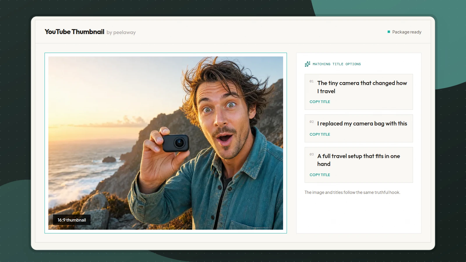Open the generated thumbnail image preview
This screenshot has height=262, width=466.
click(166, 143)
